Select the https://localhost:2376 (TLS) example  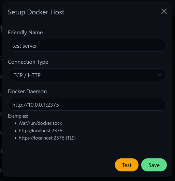47,138
